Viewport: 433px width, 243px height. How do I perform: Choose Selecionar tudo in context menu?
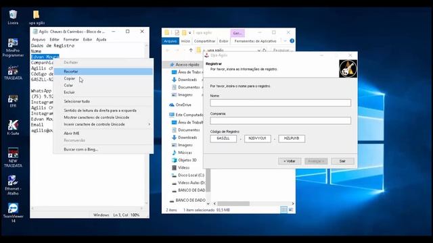point(104,101)
